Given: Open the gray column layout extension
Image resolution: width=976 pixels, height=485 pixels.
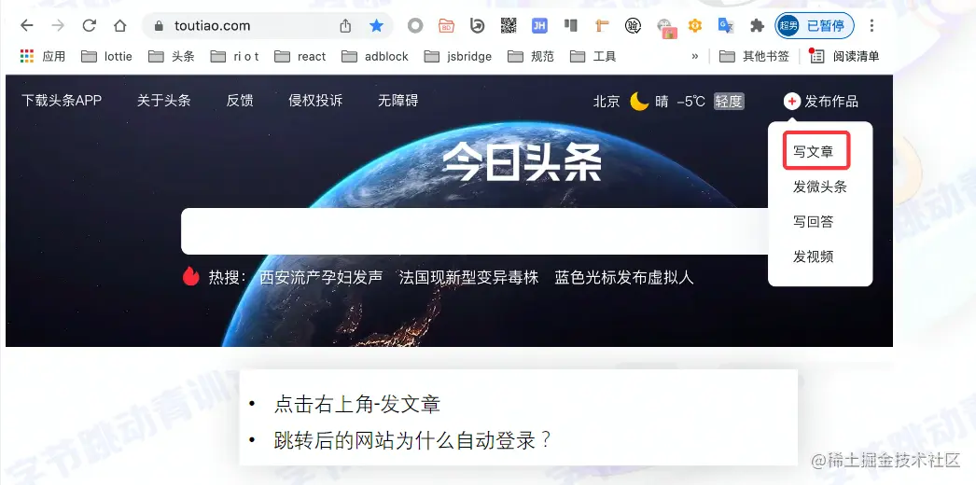Looking at the screenshot, I should (571, 25).
